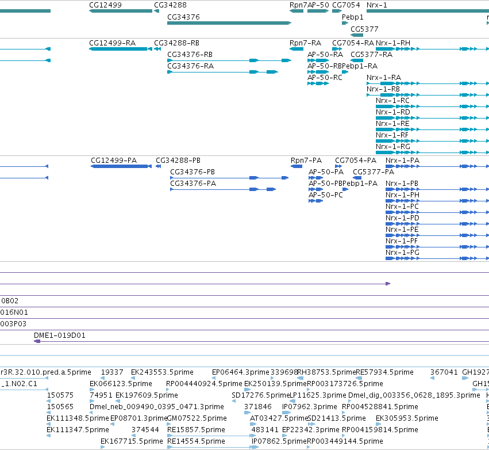Select protein Pebp1-PA
This screenshot has height=450, width=489.
[x=360, y=184]
